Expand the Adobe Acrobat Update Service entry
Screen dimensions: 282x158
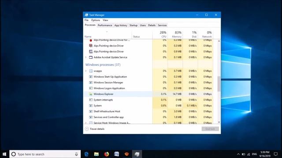coord(86,57)
